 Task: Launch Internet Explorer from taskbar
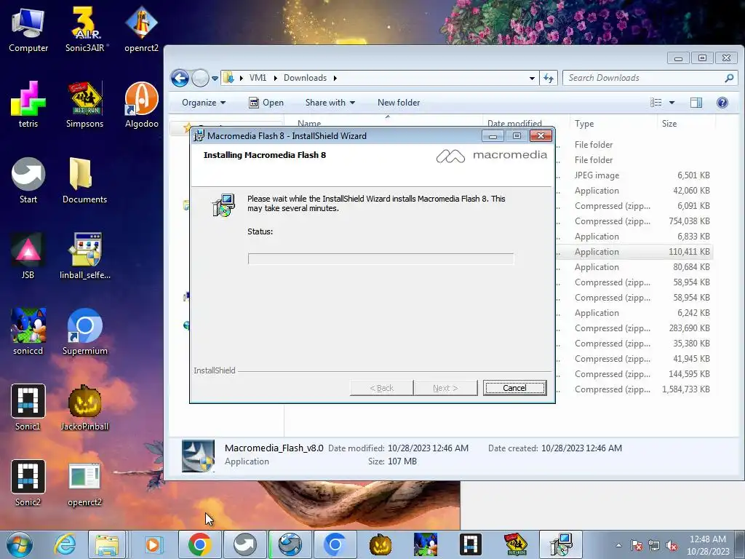coord(64,544)
